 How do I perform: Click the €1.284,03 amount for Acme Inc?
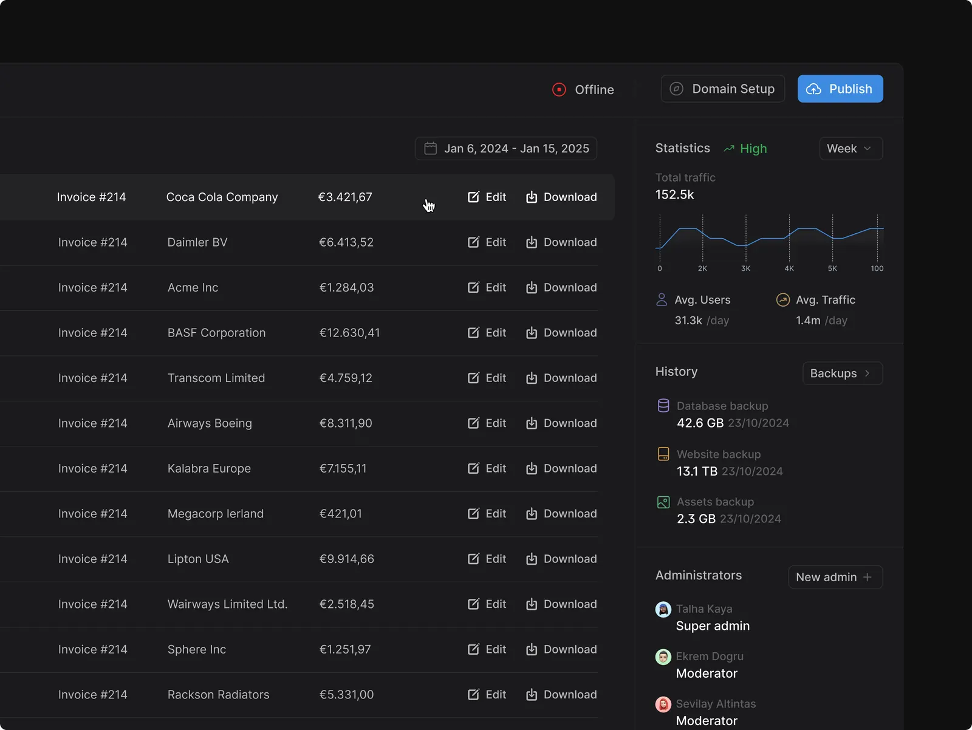click(347, 287)
